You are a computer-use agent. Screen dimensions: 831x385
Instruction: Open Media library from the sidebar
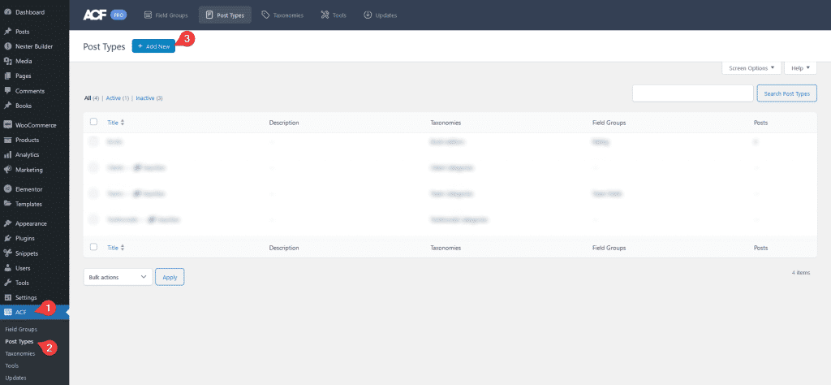click(x=23, y=61)
